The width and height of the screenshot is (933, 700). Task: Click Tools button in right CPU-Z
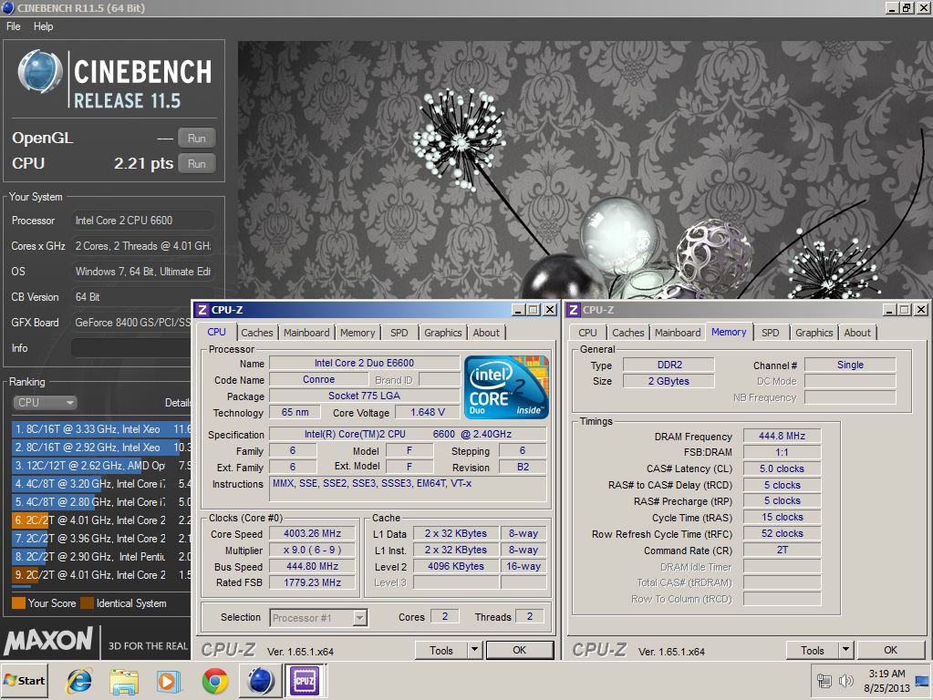(813, 650)
